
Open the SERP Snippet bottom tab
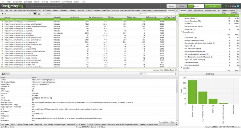(x=48, y=125)
